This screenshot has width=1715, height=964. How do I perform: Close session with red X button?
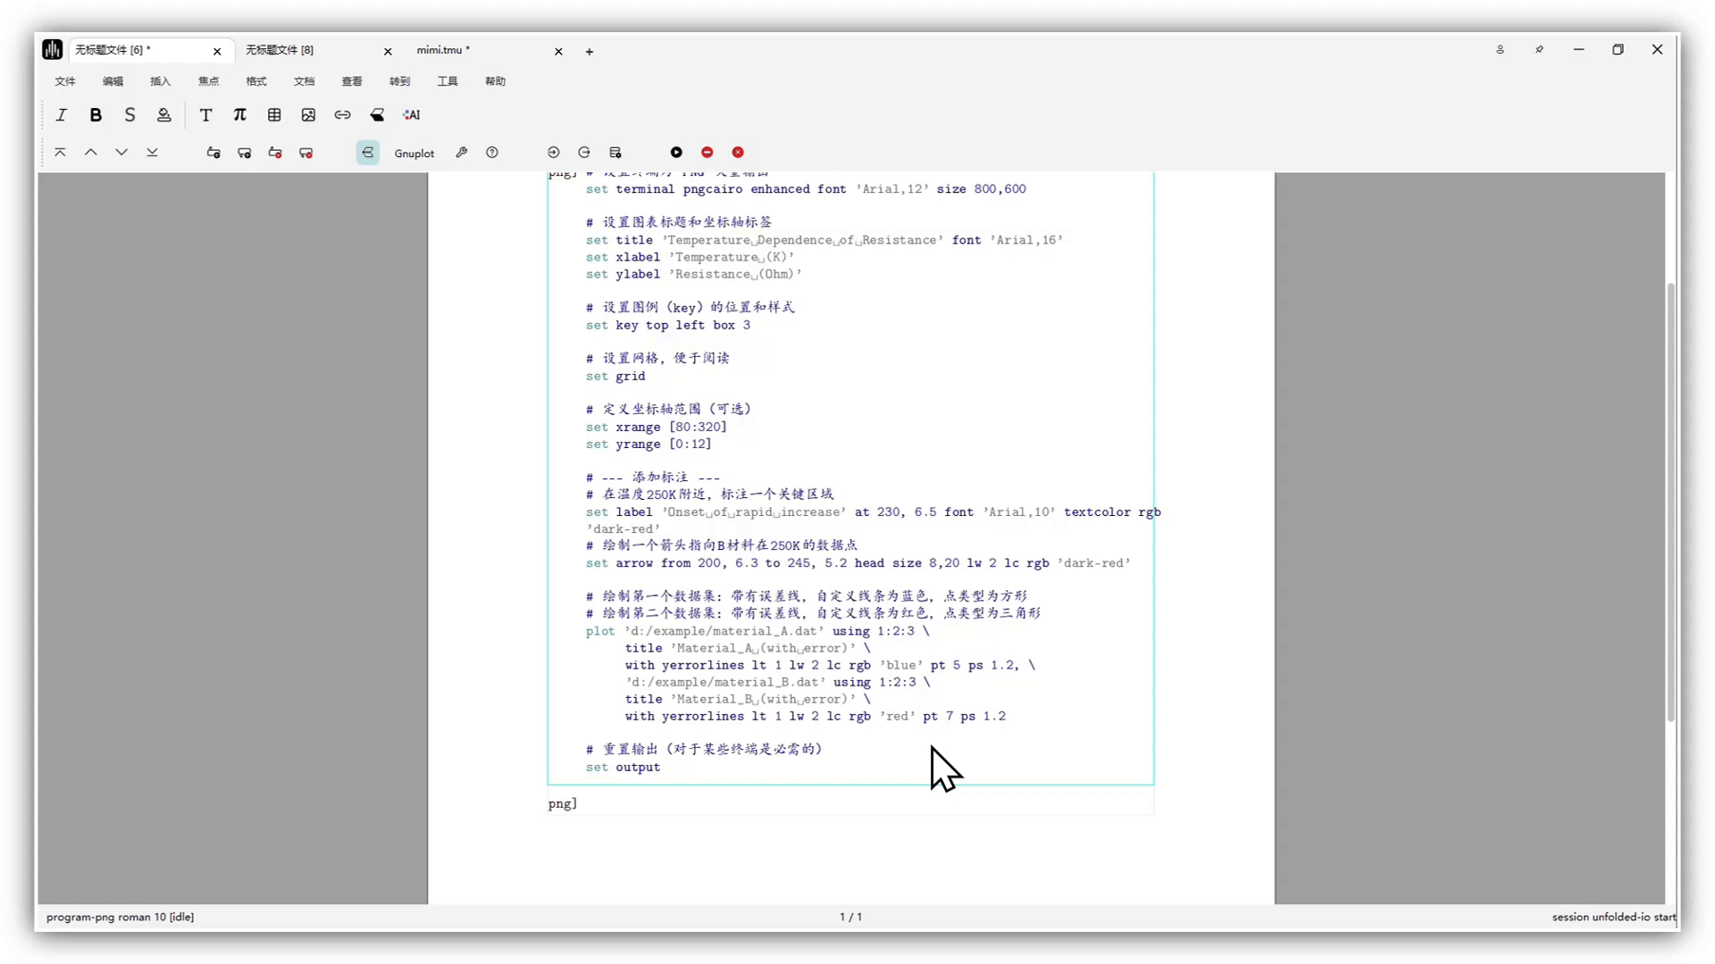click(738, 153)
